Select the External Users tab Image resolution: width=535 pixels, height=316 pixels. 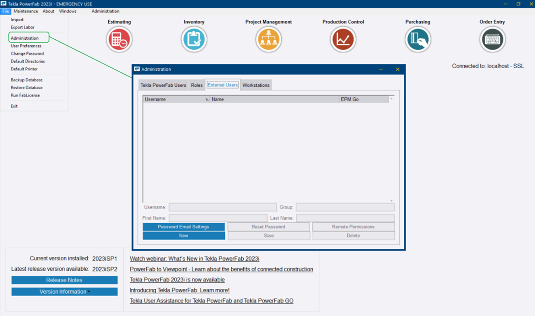(223, 85)
